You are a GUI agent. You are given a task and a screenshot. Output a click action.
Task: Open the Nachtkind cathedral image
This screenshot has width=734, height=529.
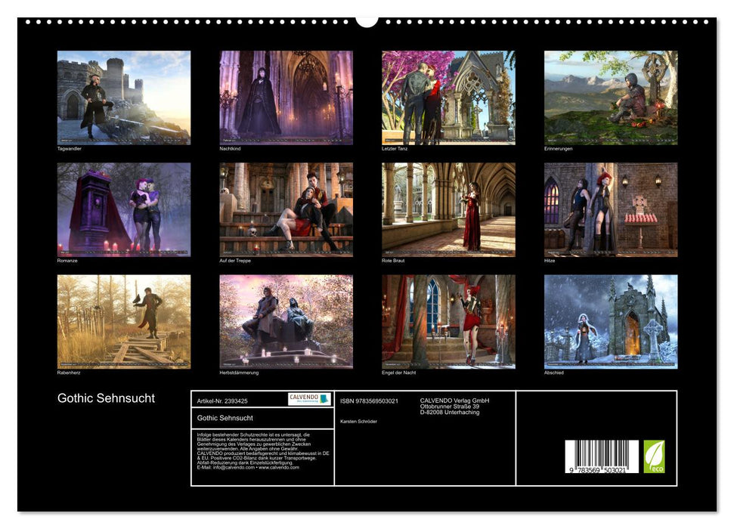tap(286, 97)
